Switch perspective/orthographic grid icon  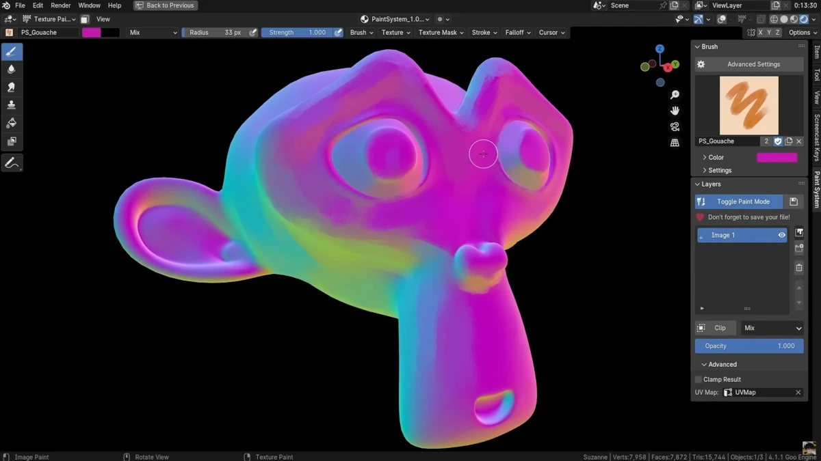point(675,143)
